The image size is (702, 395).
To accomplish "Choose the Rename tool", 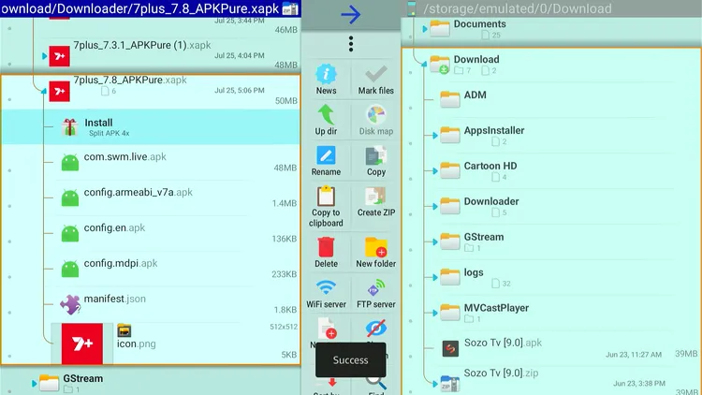I will click(326, 160).
